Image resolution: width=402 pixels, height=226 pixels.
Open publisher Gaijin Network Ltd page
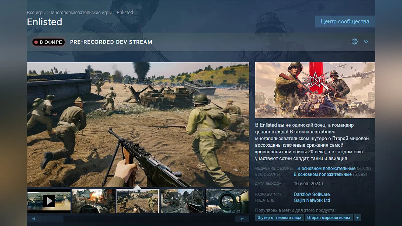pyautogui.click(x=312, y=200)
